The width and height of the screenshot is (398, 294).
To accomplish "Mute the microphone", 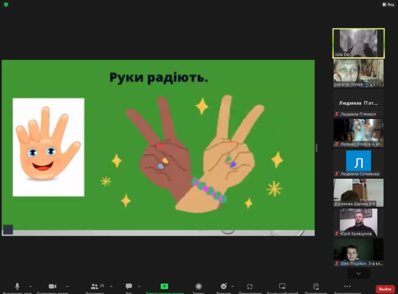I will (x=17, y=286).
